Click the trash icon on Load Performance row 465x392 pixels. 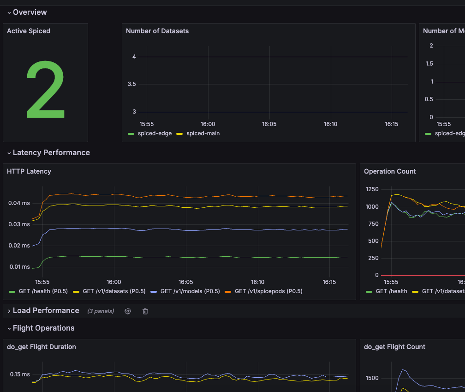(x=145, y=311)
